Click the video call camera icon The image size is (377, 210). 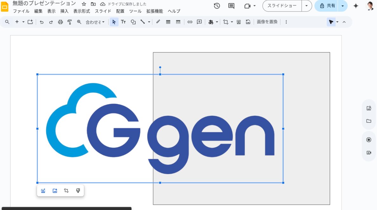tap(247, 6)
